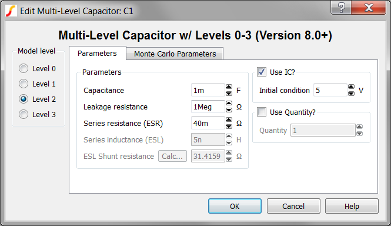The image size is (391, 226).
Task: Lower Initial condition value with down arrow
Action: point(351,94)
